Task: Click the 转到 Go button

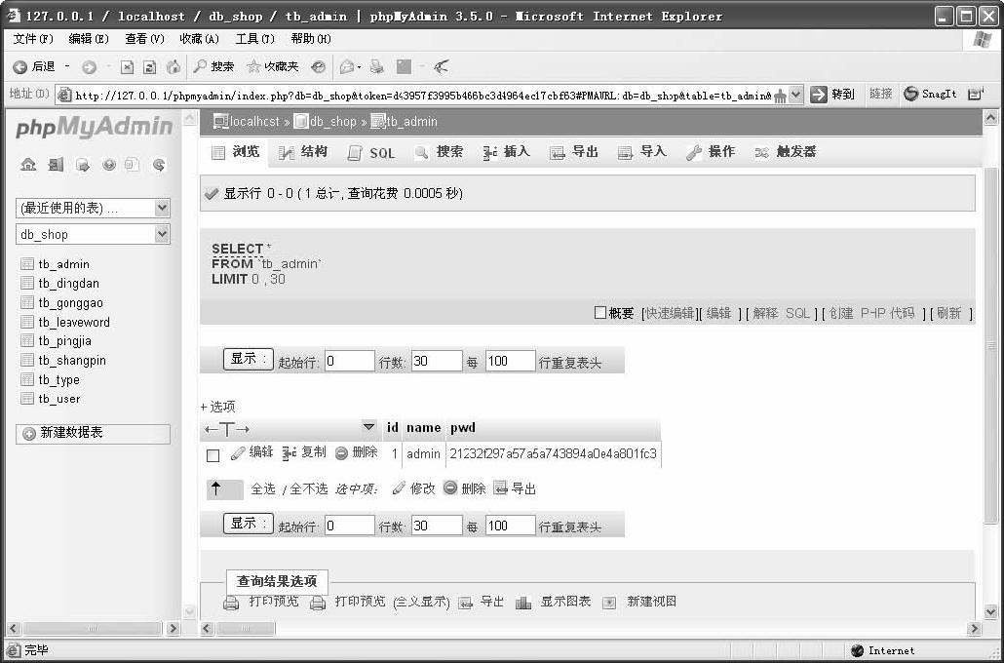Action: coord(831,95)
